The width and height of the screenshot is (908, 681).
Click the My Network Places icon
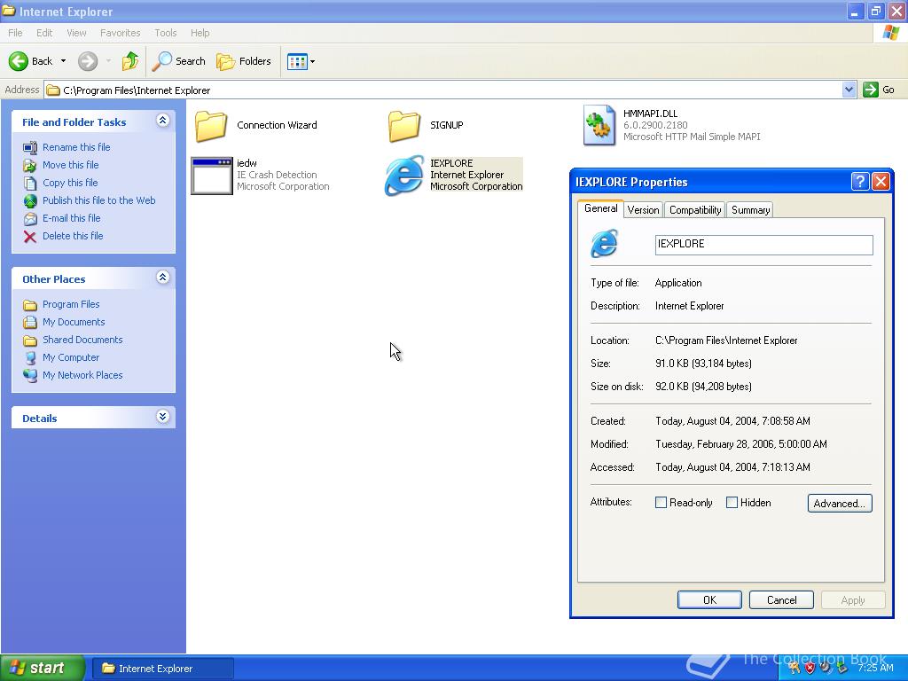[x=30, y=375]
